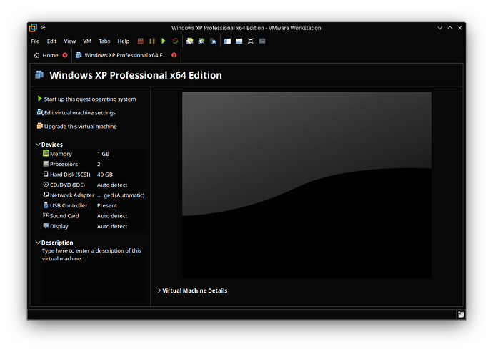The image size is (493, 352).
Task: Click the Suspend (pause) toolbar icon
Action: tap(152, 41)
